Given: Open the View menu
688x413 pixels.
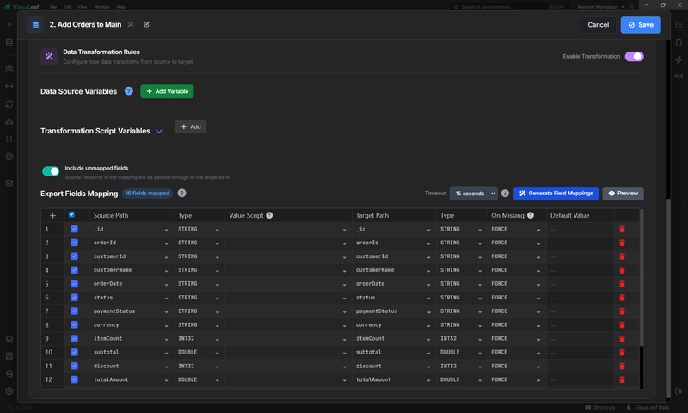Looking at the screenshot, I should 82,7.
